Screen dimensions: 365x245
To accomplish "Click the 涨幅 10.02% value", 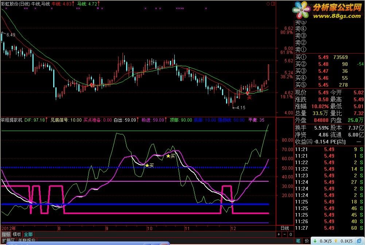I will point(320,106).
